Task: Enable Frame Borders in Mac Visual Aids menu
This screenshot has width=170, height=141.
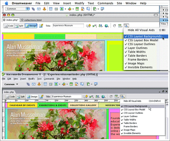Action: [x=146, y=59]
